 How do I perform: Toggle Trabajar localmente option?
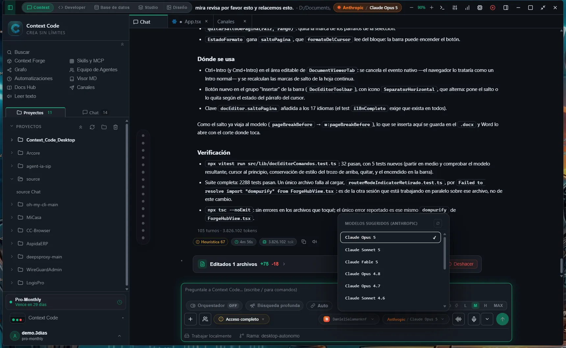208,336
